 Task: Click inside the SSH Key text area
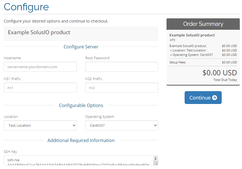78,160
